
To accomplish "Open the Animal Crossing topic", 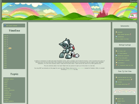I will 9,90.
